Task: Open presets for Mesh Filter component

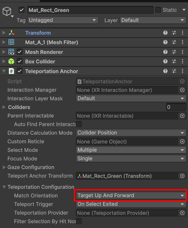Action: click(x=174, y=42)
